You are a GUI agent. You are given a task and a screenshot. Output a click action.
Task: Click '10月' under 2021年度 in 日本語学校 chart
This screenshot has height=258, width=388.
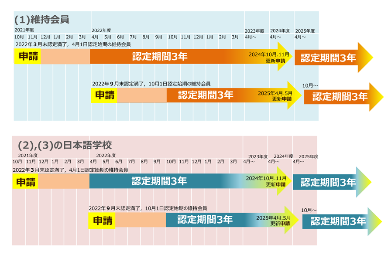tap(17, 162)
